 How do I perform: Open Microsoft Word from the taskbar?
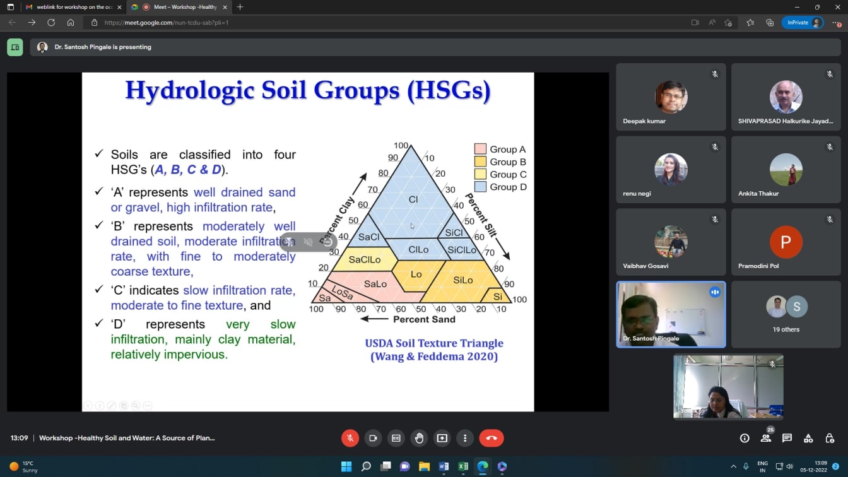coord(444,467)
